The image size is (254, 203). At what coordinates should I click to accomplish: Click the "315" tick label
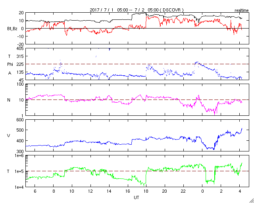click(21, 56)
